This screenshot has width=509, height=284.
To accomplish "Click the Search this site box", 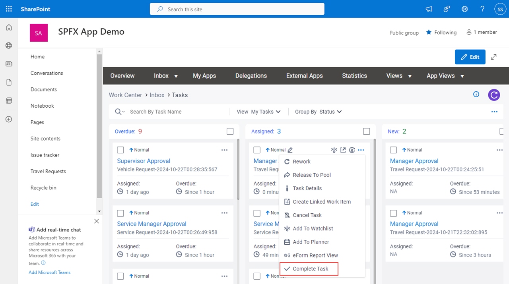I will click(237, 9).
